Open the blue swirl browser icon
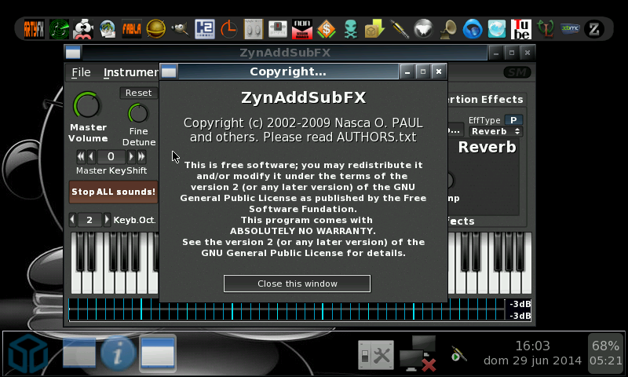 [473, 29]
